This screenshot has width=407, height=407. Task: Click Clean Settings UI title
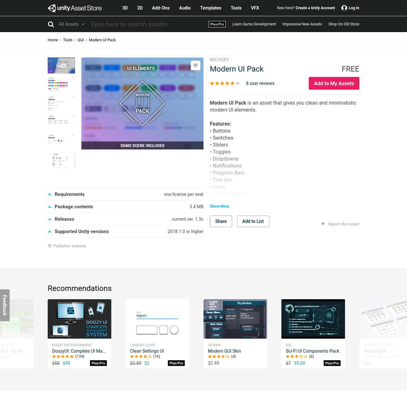click(147, 351)
